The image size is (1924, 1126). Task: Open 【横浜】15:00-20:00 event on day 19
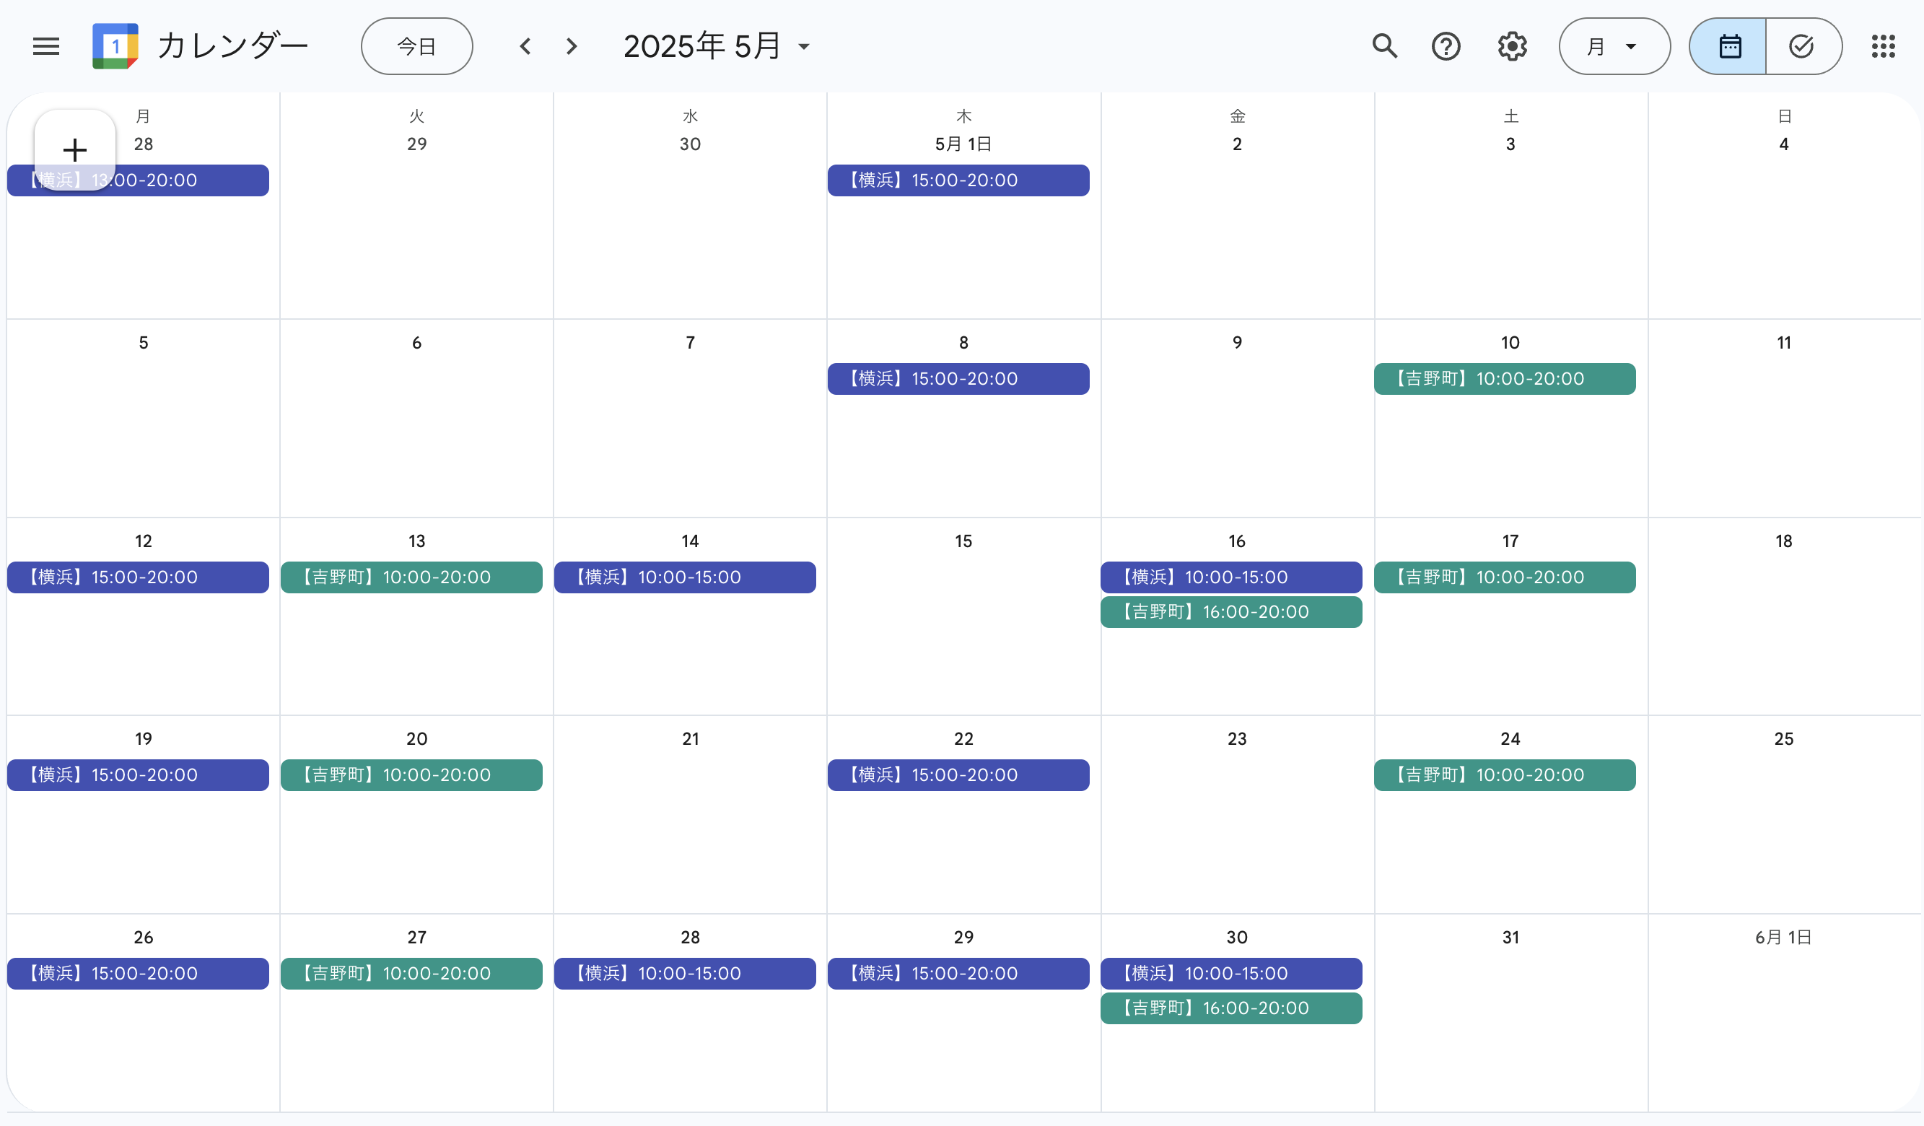click(138, 774)
